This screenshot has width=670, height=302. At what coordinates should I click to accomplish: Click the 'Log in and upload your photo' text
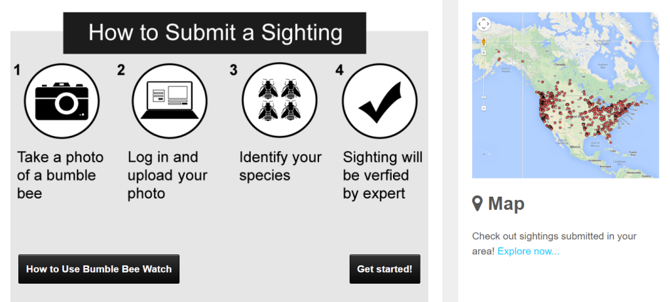point(167,175)
